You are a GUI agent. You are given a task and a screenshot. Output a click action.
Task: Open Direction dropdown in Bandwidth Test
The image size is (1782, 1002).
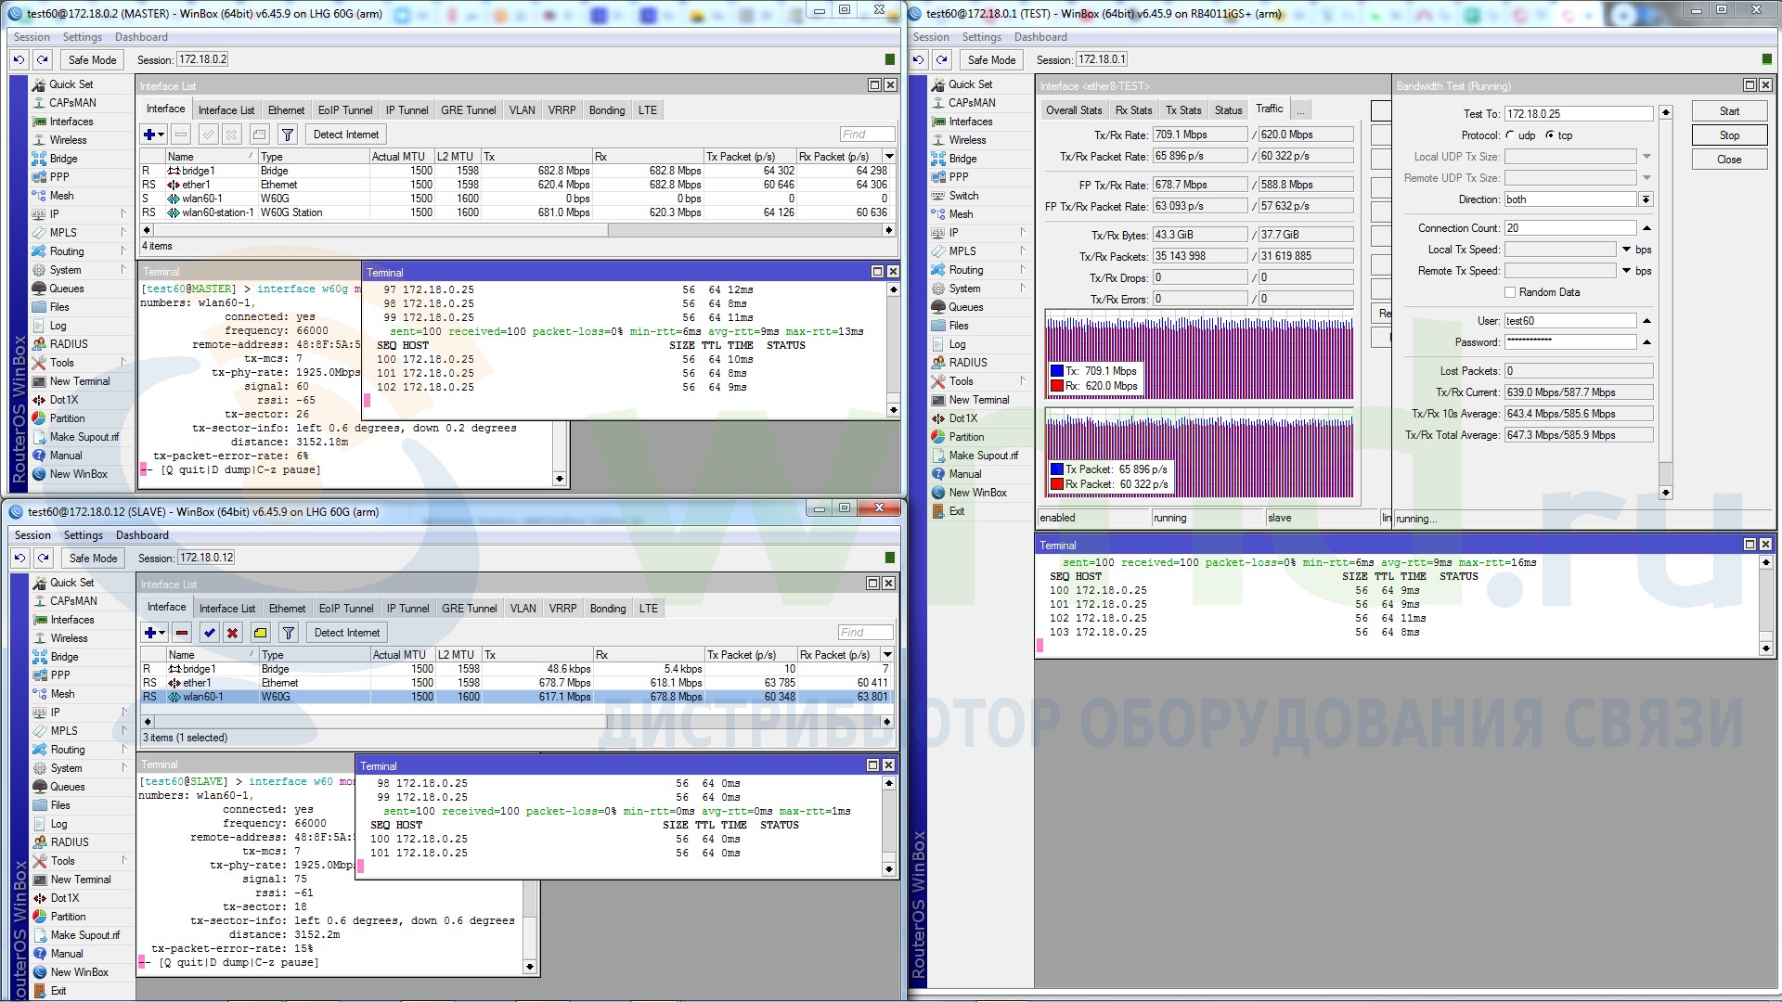tap(1646, 199)
